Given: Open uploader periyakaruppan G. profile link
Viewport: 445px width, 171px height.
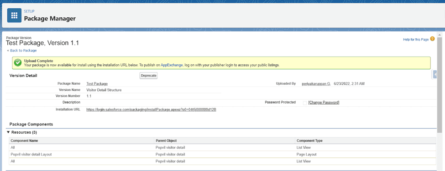Looking at the screenshot, I should coord(316,83).
